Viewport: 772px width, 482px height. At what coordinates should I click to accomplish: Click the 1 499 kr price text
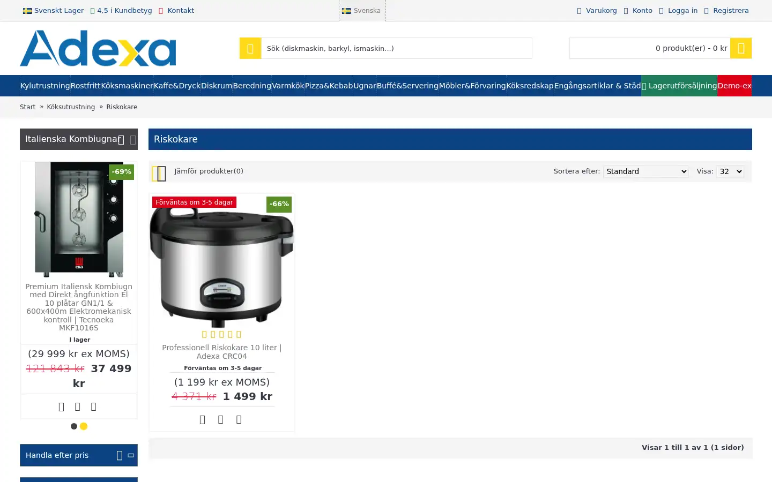tap(248, 397)
